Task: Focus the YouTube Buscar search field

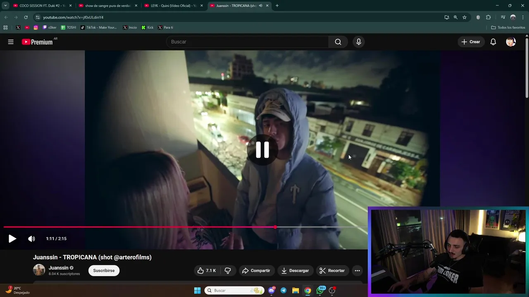Action: click(247, 42)
